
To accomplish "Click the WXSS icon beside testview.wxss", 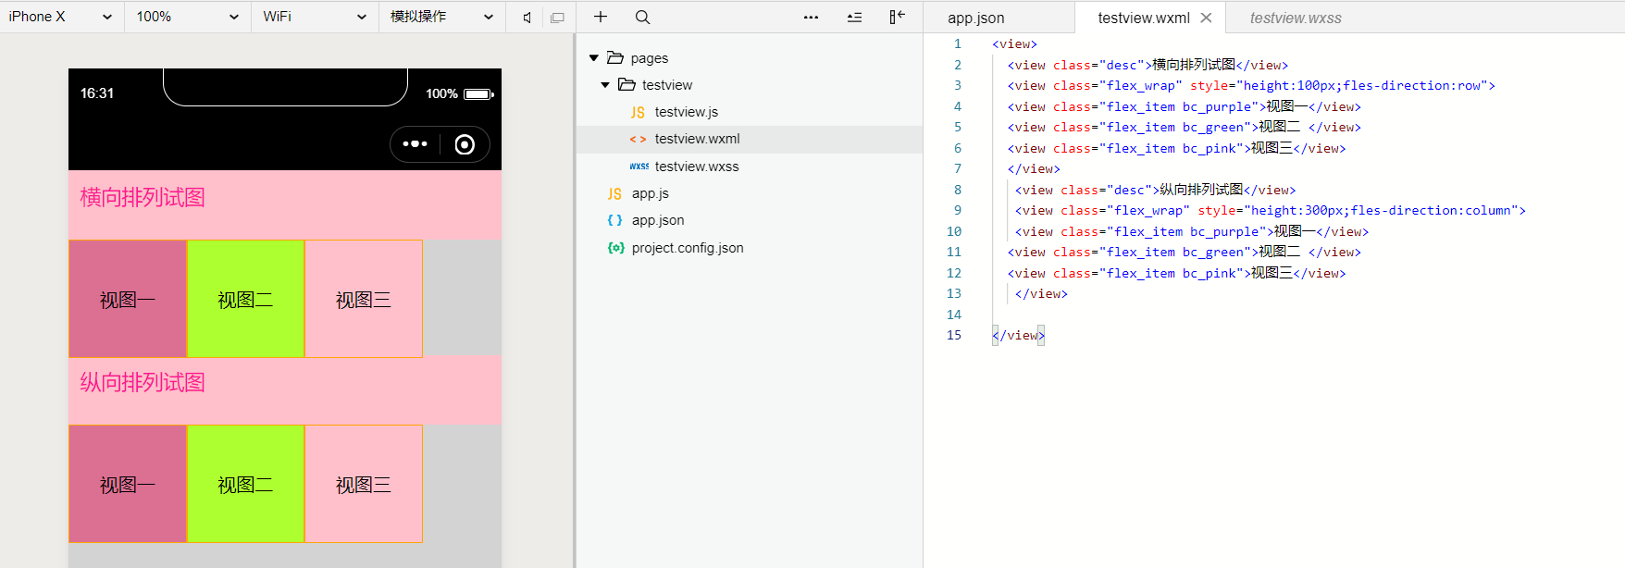I will click(x=639, y=167).
